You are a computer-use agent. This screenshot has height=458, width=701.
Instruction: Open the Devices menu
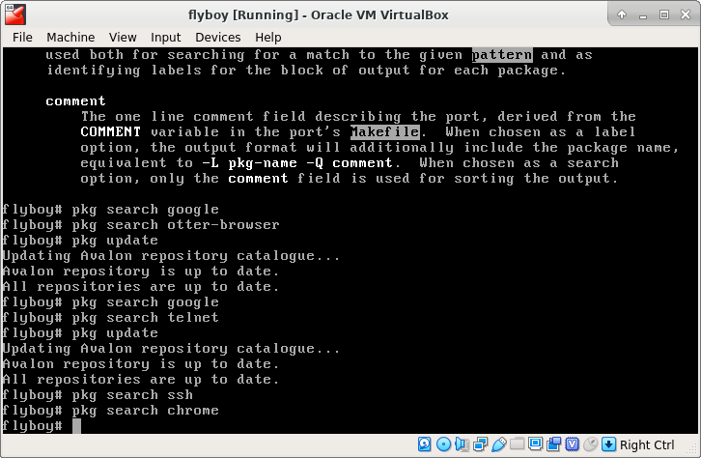pyautogui.click(x=217, y=37)
